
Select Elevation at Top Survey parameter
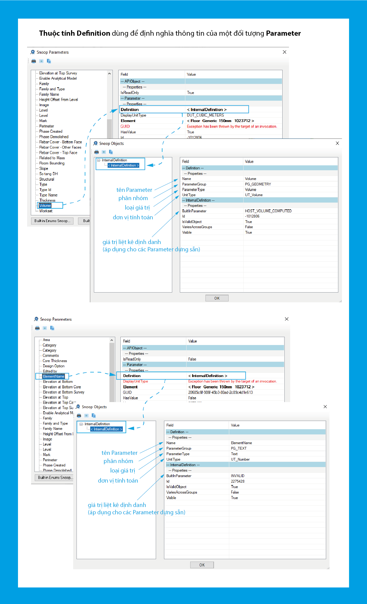click(x=58, y=73)
